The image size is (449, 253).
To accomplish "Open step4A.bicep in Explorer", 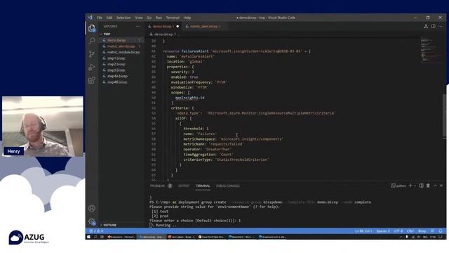I will (121, 76).
